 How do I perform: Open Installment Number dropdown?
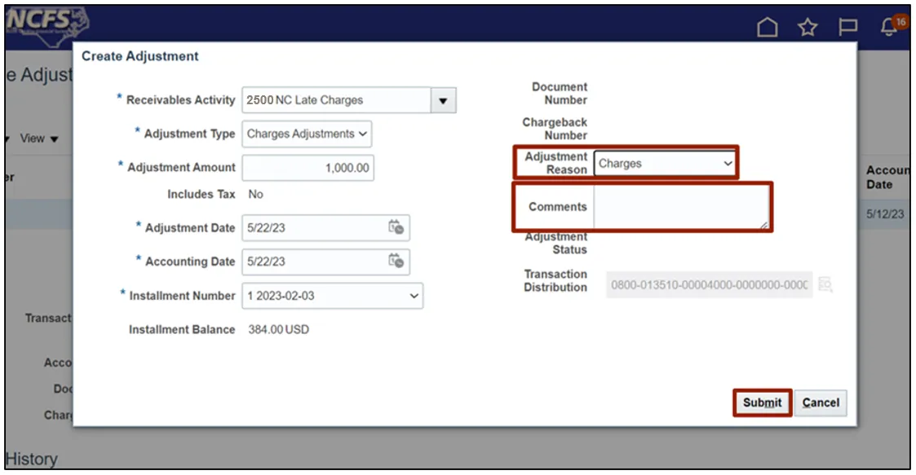click(333, 296)
